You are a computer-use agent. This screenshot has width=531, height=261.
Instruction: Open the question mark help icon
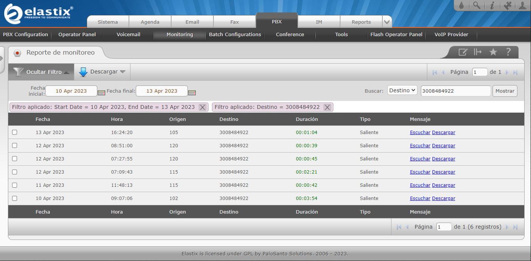pyautogui.click(x=508, y=52)
